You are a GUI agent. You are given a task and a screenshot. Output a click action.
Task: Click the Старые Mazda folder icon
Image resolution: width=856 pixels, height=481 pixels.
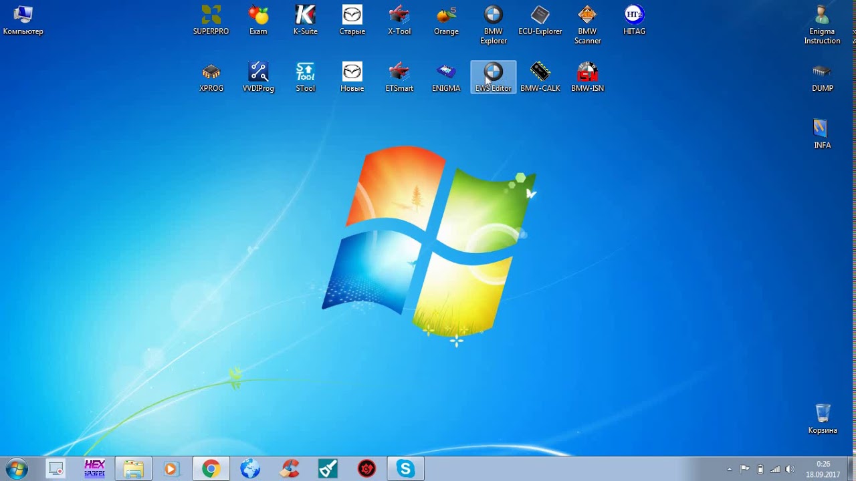pos(352,21)
